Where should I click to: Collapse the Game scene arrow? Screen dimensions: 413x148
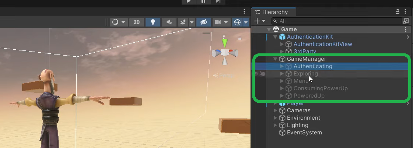[269, 29]
